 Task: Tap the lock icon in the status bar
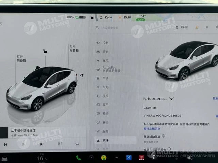point(92,17)
